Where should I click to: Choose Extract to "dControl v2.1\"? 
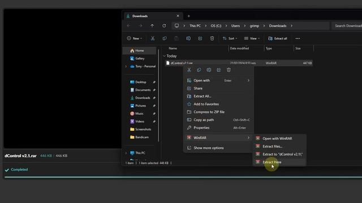pos(280,154)
